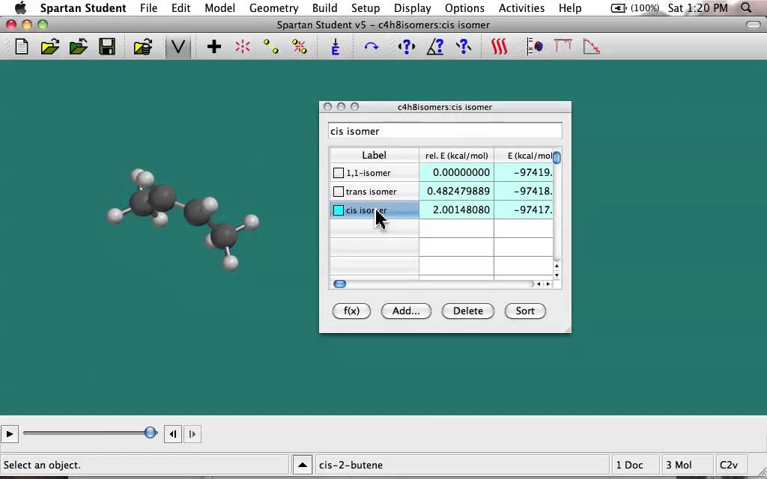Viewport: 767px width, 479px height.
Task: Open the Spectra icon
Action: [563, 47]
